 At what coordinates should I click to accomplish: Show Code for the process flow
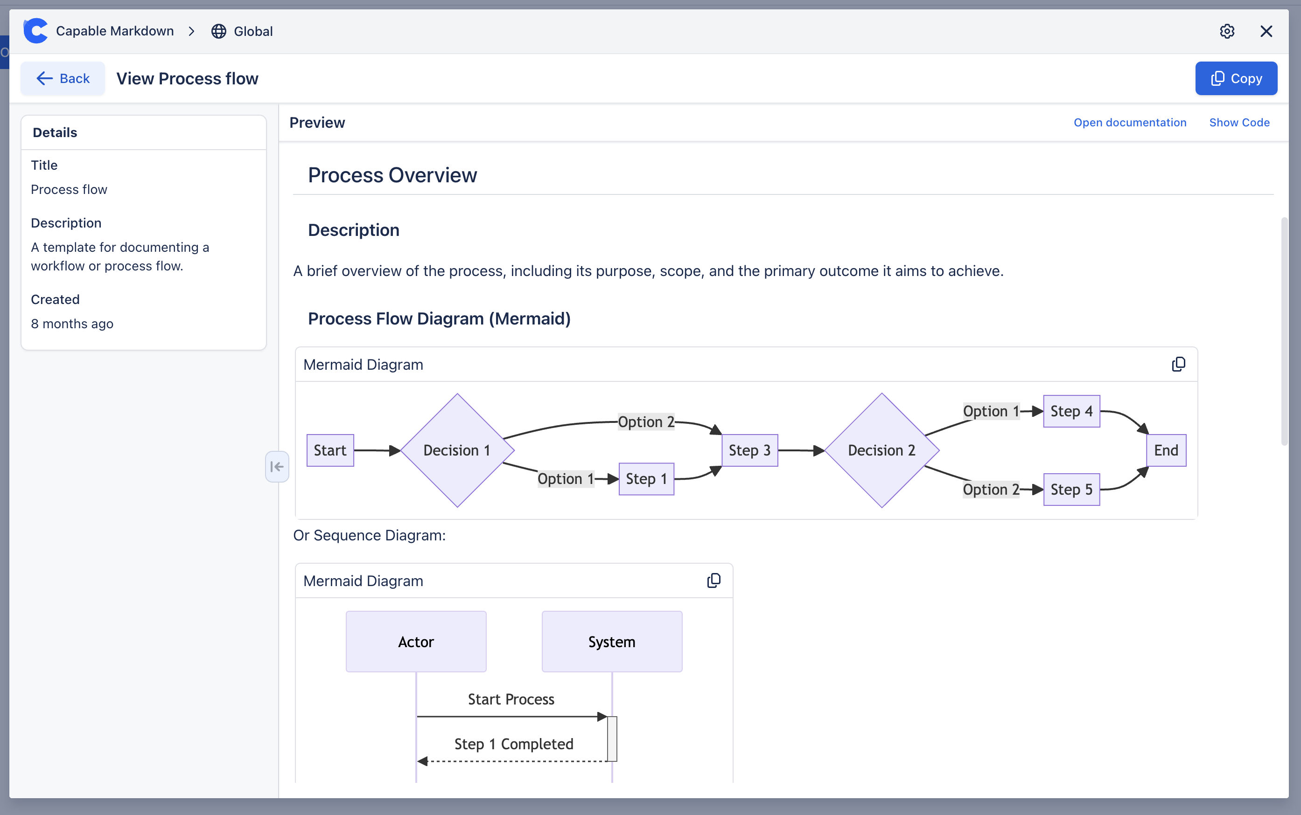(x=1239, y=122)
